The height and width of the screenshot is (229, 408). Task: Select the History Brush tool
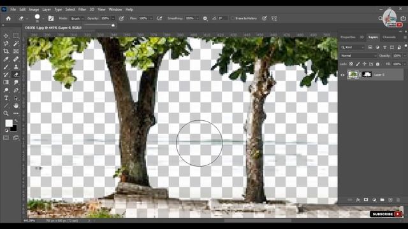pos(6,75)
